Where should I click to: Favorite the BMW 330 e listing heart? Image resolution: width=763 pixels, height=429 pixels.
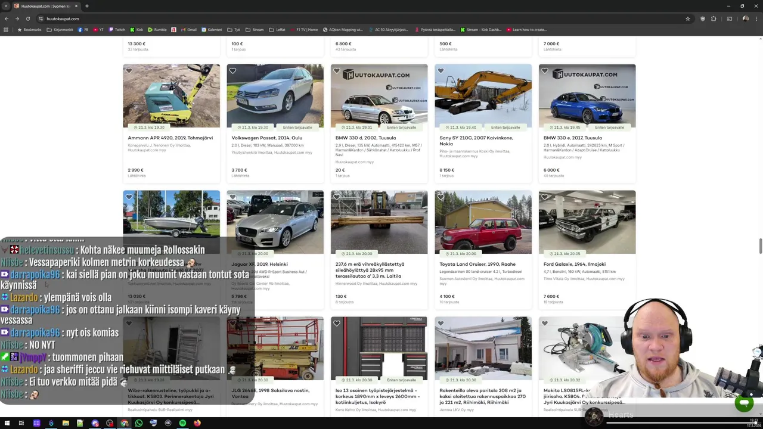coord(545,71)
